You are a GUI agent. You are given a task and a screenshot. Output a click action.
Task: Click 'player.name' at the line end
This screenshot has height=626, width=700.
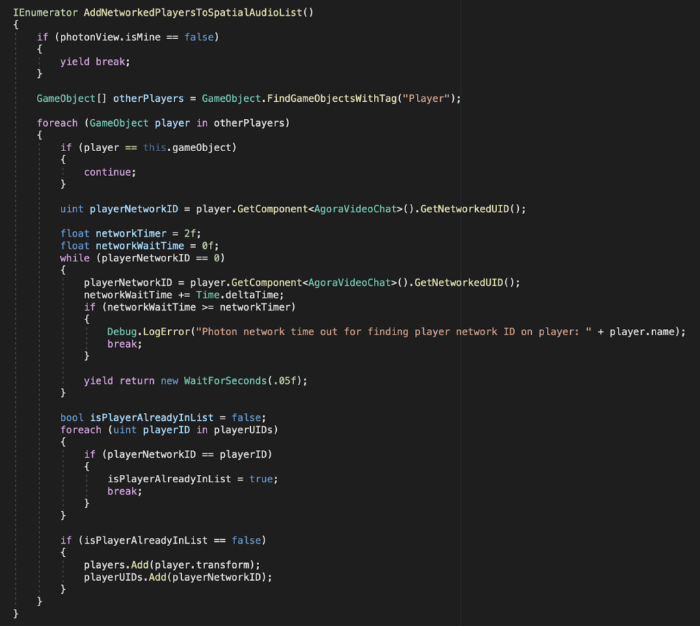pos(642,332)
